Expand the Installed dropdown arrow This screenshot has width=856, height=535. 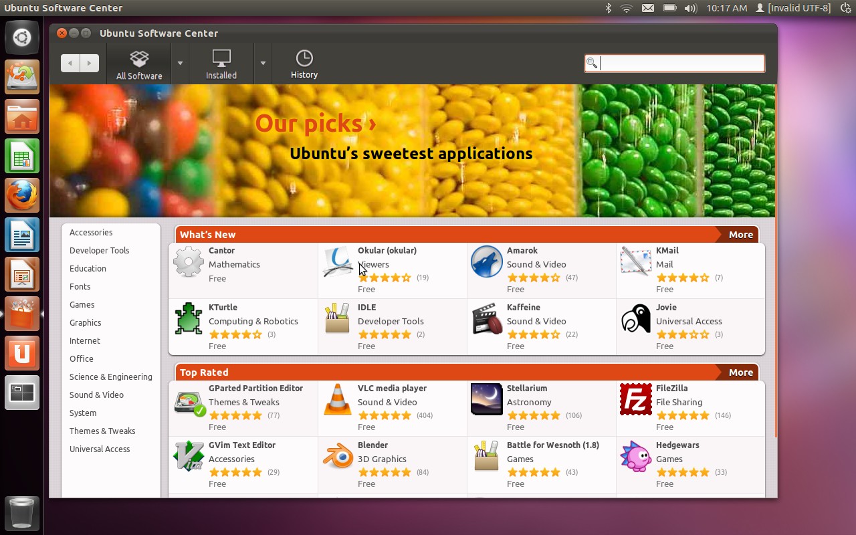coord(263,64)
